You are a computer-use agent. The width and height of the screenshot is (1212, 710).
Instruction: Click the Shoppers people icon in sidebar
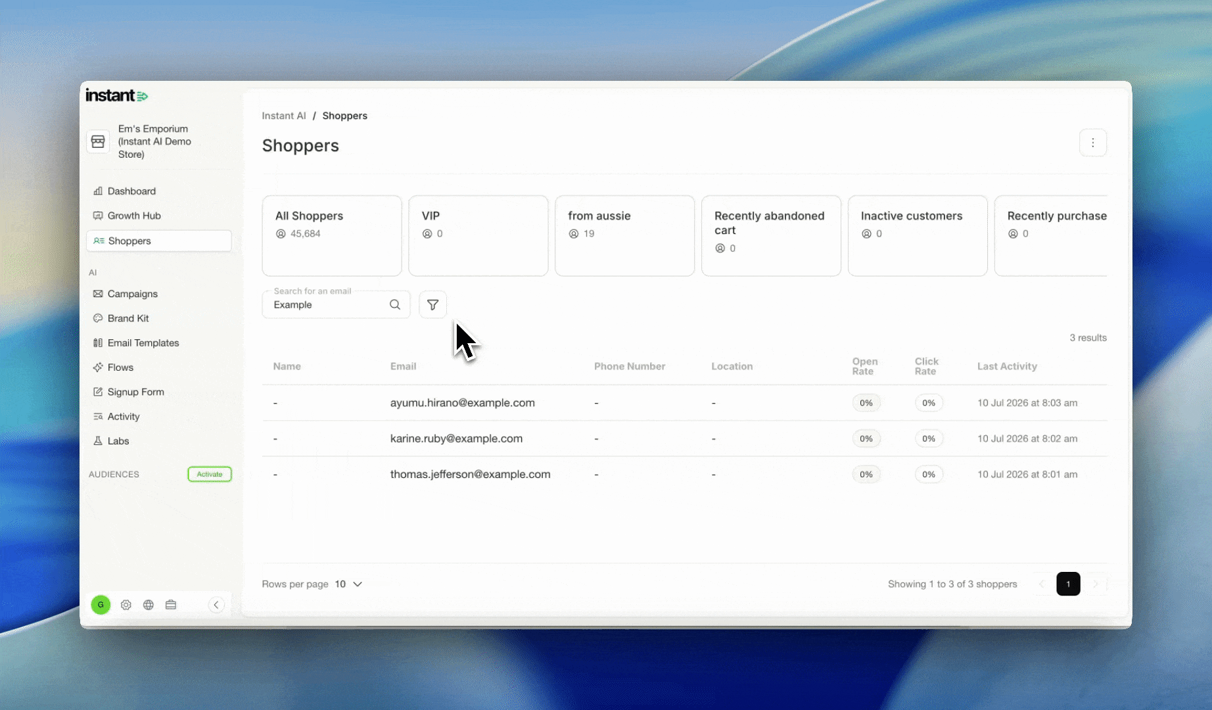point(99,241)
